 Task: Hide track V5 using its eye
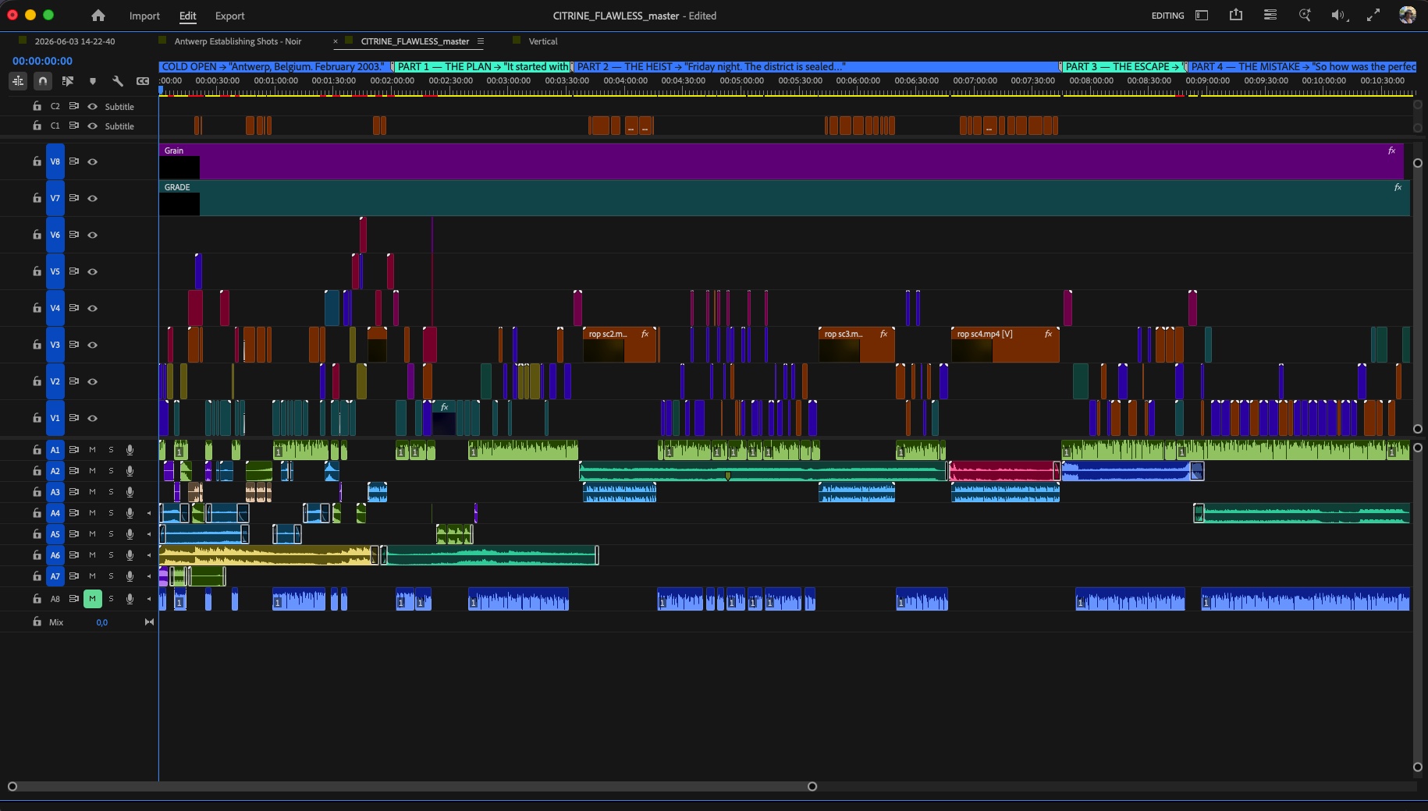[x=93, y=271]
